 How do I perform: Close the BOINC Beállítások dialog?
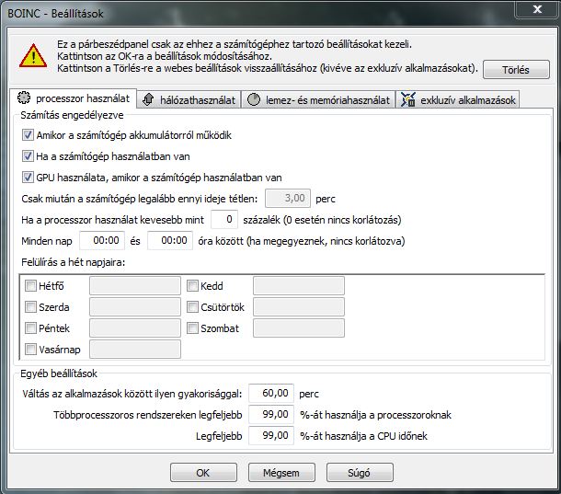pyautogui.click(x=537, y=9)
